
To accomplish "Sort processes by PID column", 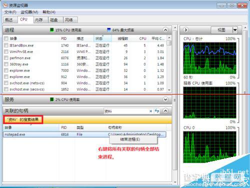I will click(x=64, y=38).
